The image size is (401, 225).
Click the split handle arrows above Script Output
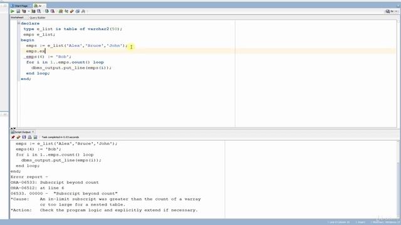(13, 128)
